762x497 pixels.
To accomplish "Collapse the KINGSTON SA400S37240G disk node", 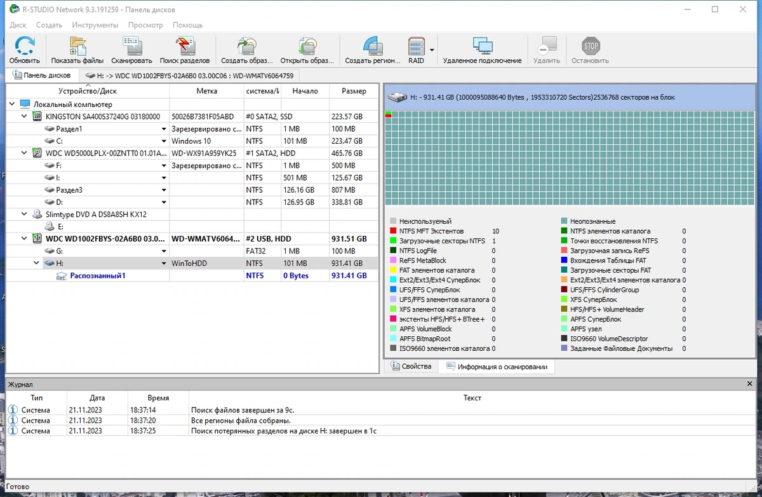I will coord(24,116).
